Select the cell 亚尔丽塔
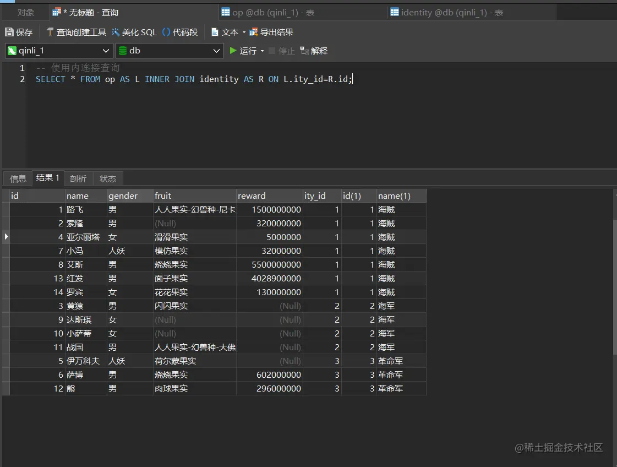 click(x=86, y=237)
